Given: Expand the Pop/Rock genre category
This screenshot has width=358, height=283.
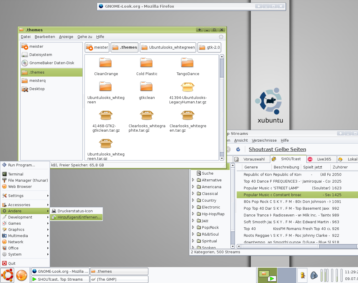Looking at the screenshot, I should click(193, 227).
